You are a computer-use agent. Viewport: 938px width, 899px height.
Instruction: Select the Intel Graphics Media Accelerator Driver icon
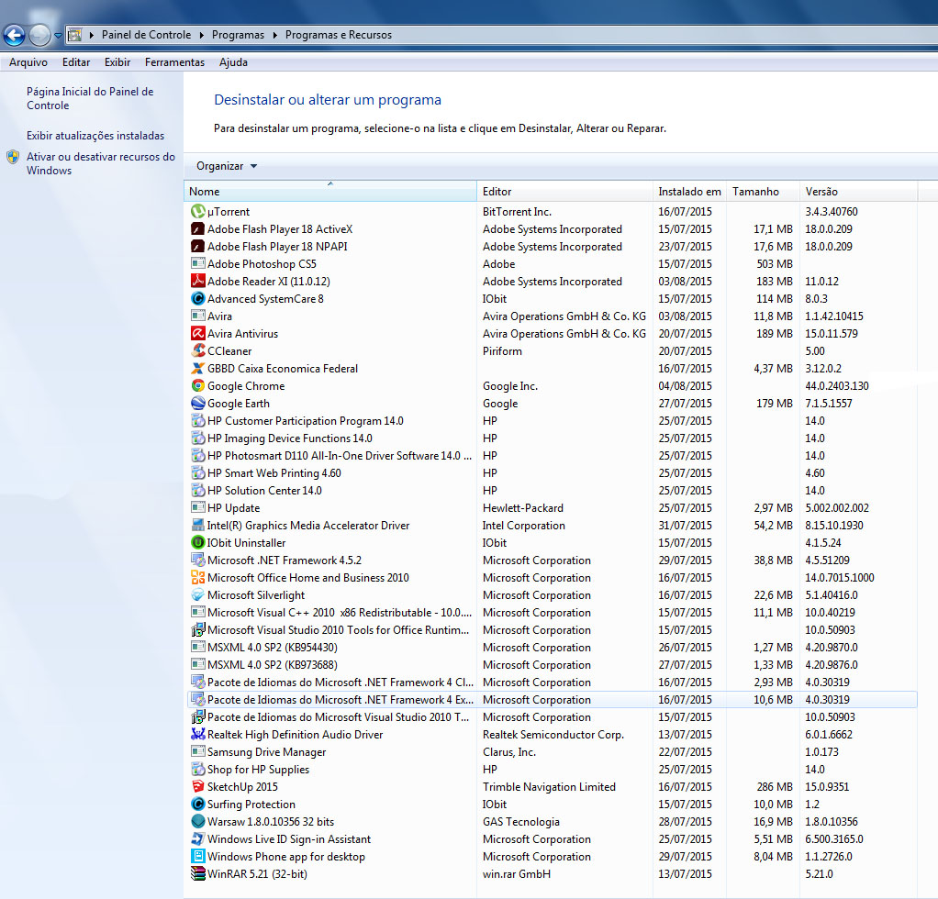tap(197, 526)
